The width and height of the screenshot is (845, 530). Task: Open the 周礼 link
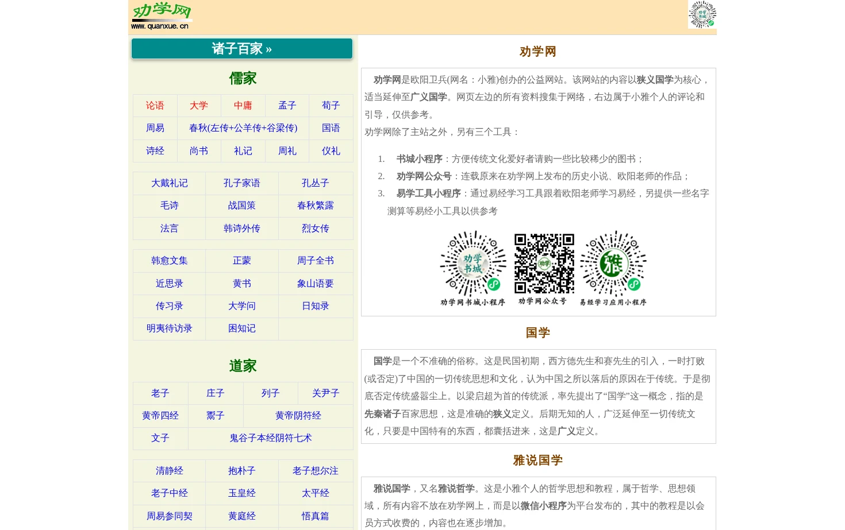pyautogui.click(x=287, y=151)
